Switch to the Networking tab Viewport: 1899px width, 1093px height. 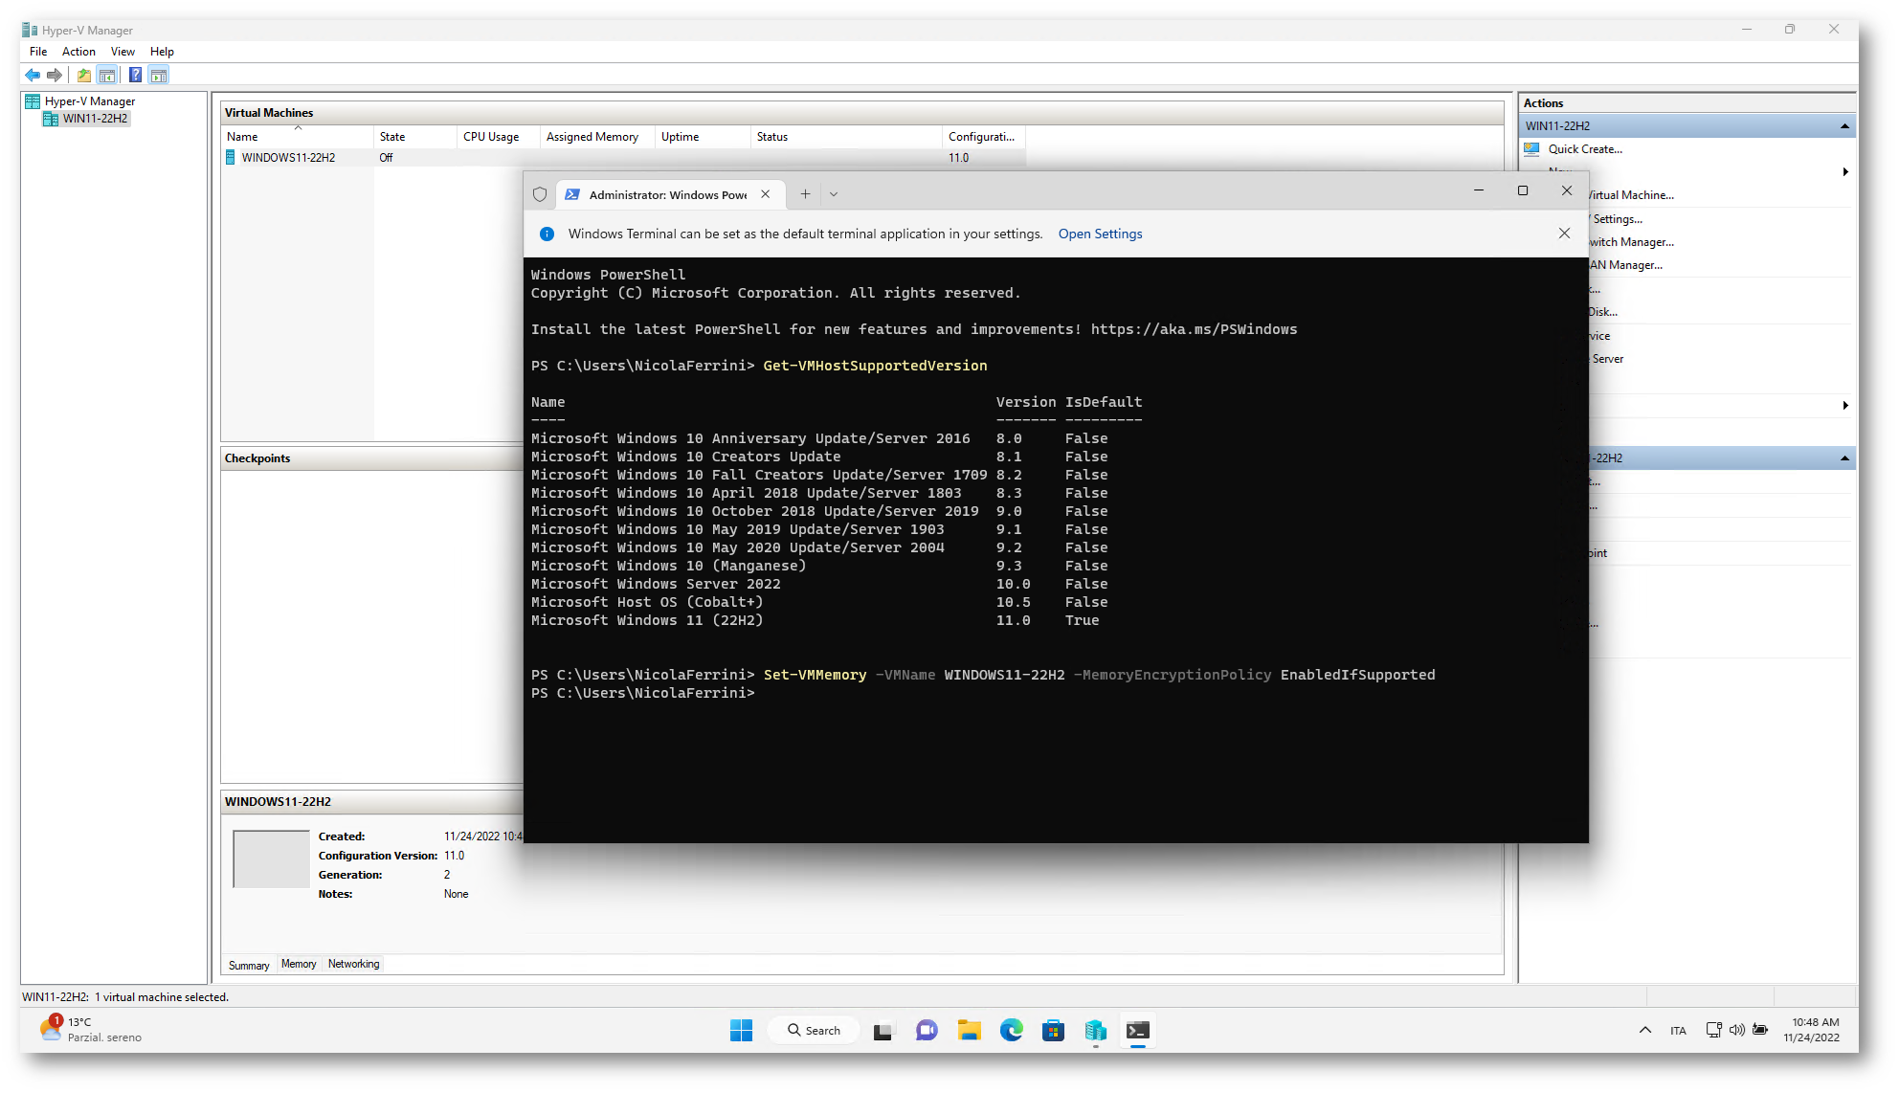coord(353,964)
